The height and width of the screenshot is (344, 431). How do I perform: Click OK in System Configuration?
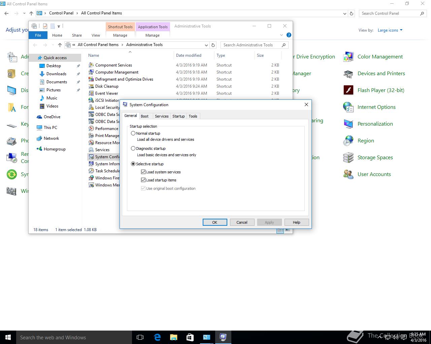pyautogui.click(x=215, y=222)
